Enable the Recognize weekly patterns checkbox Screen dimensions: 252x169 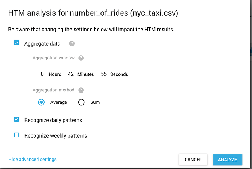coord(16,135)
